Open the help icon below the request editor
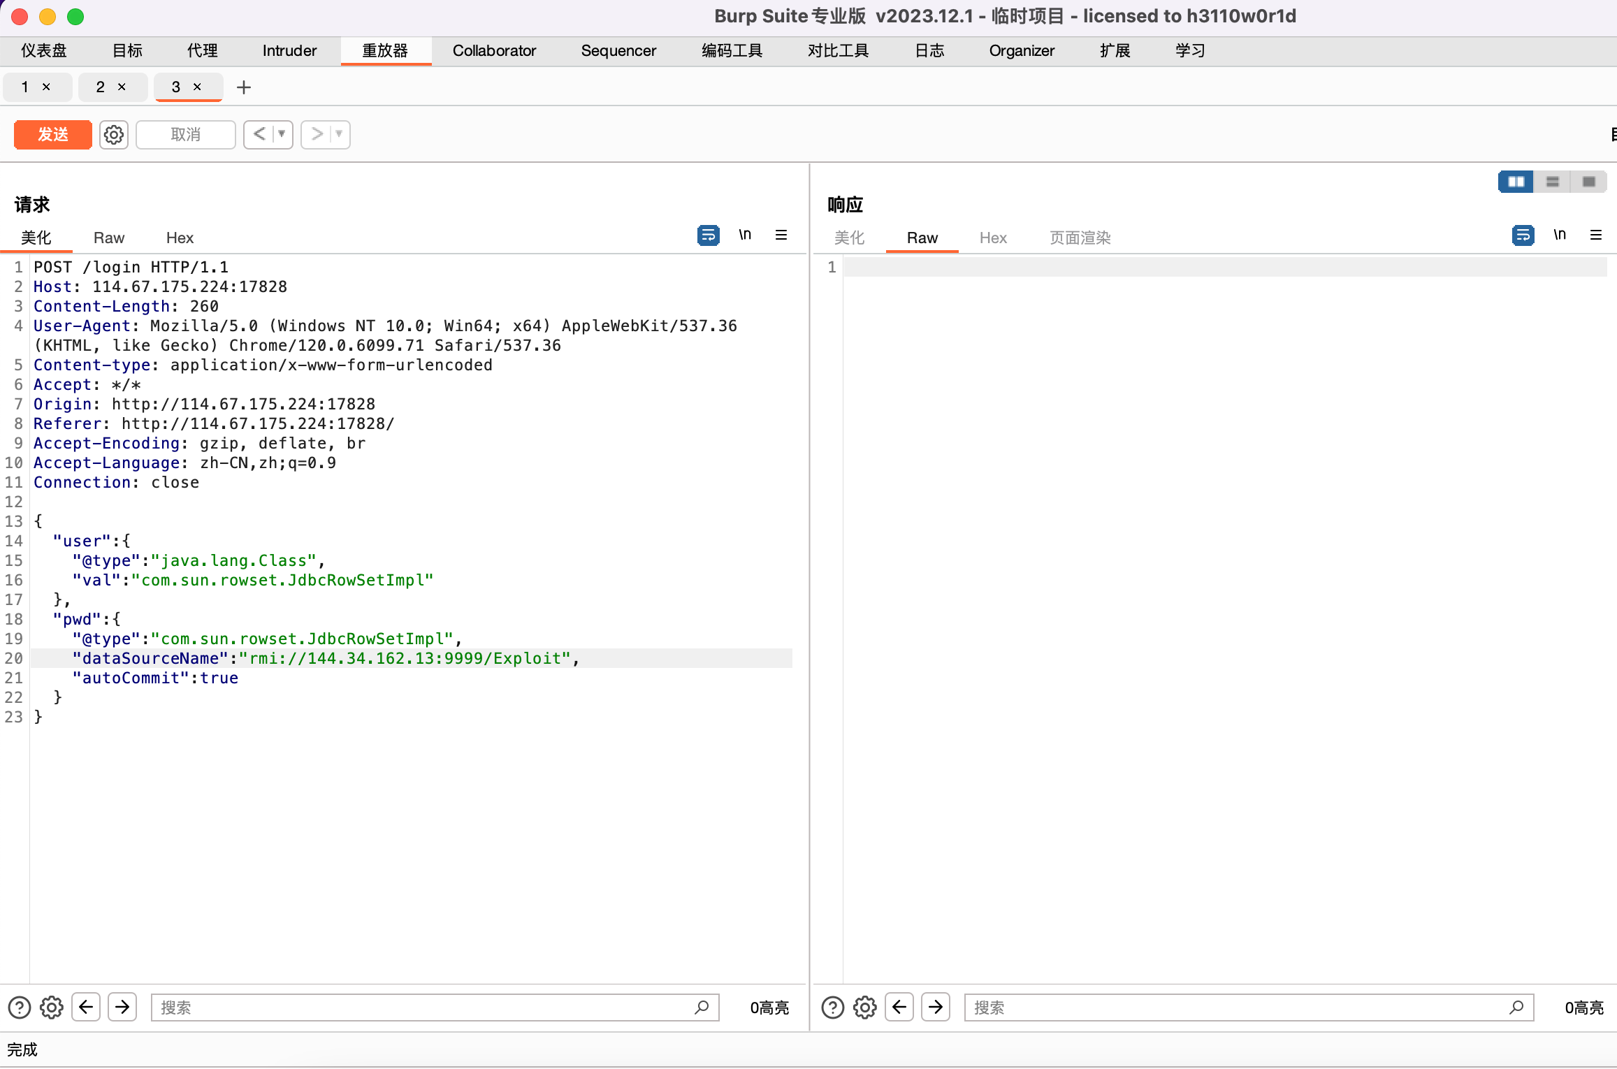The height and width of the screenshot is (1069, 1617). (x=19, y=1007)
